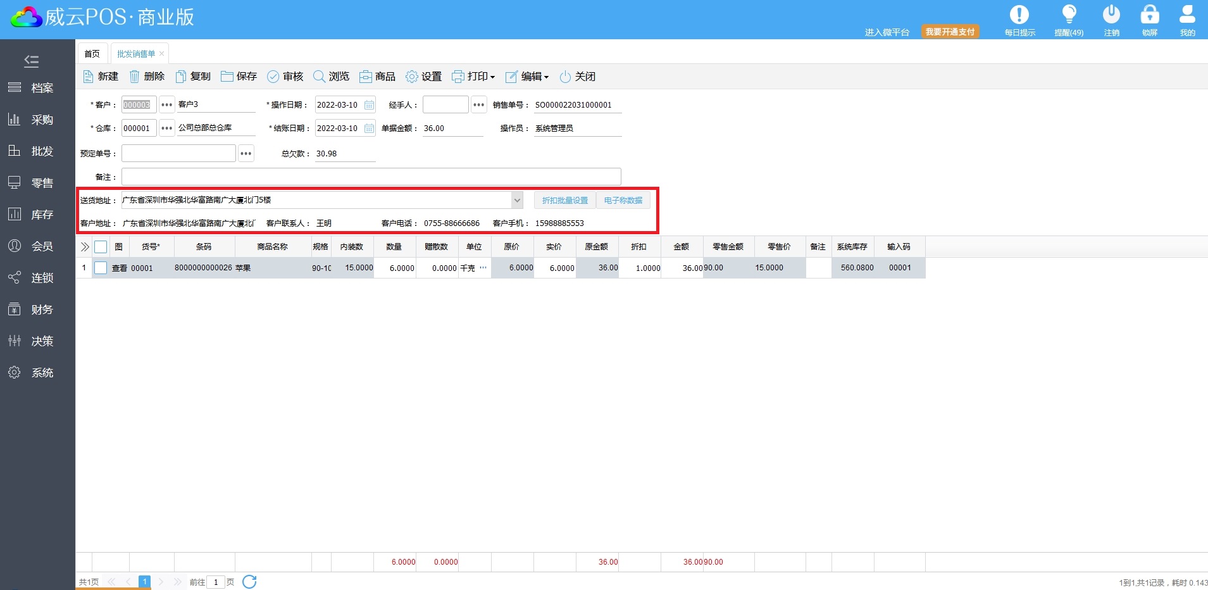Expand table columns with the double-chevron
Viewport: 1208px width, 590px height.
[x=85, y=247]
